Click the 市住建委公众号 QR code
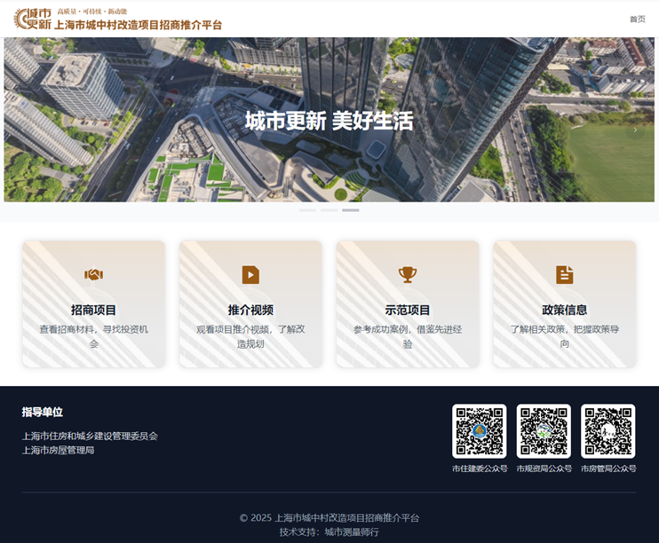 (479, 431)
